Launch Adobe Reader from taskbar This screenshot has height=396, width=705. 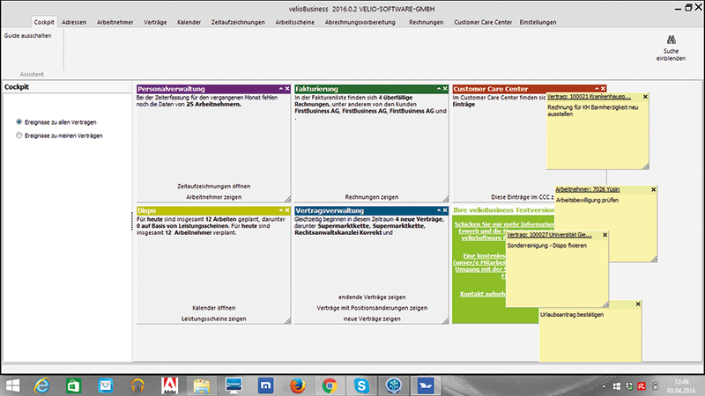coord(169,385)
